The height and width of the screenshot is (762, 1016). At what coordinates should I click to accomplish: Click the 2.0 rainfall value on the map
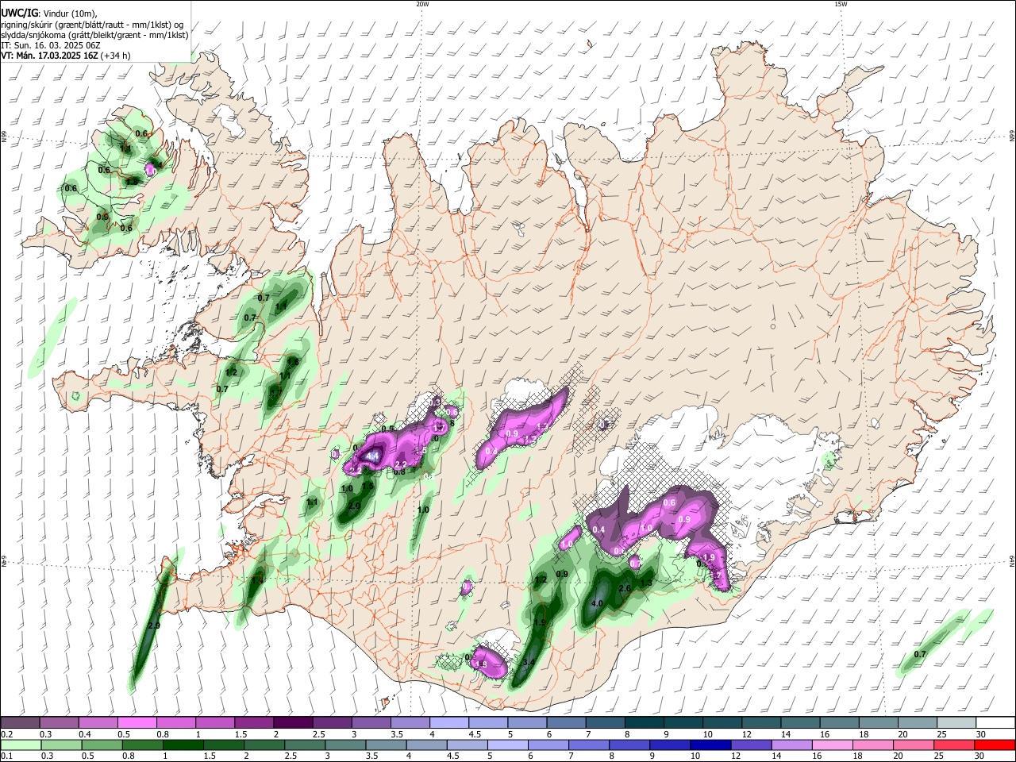pos(355,506)
